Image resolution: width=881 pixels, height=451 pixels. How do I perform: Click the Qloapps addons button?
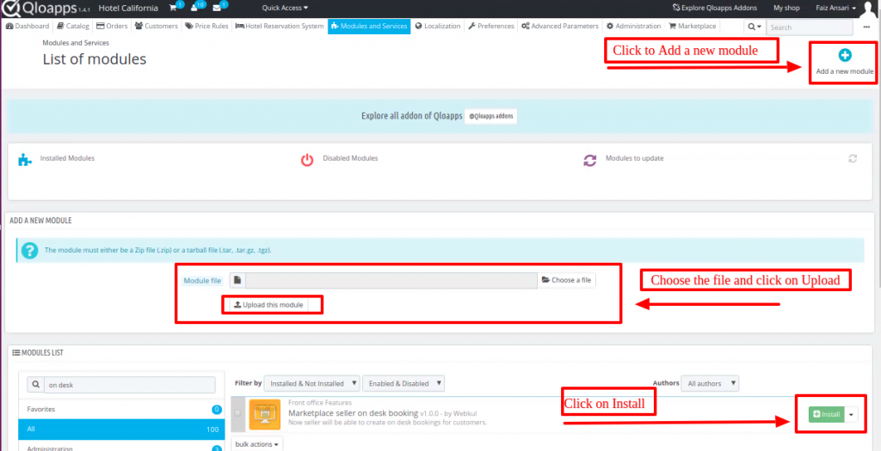click(490, 116)
